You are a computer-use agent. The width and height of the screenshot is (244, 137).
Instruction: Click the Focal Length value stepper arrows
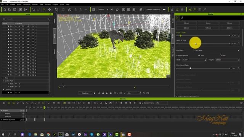tap(239, 36)
